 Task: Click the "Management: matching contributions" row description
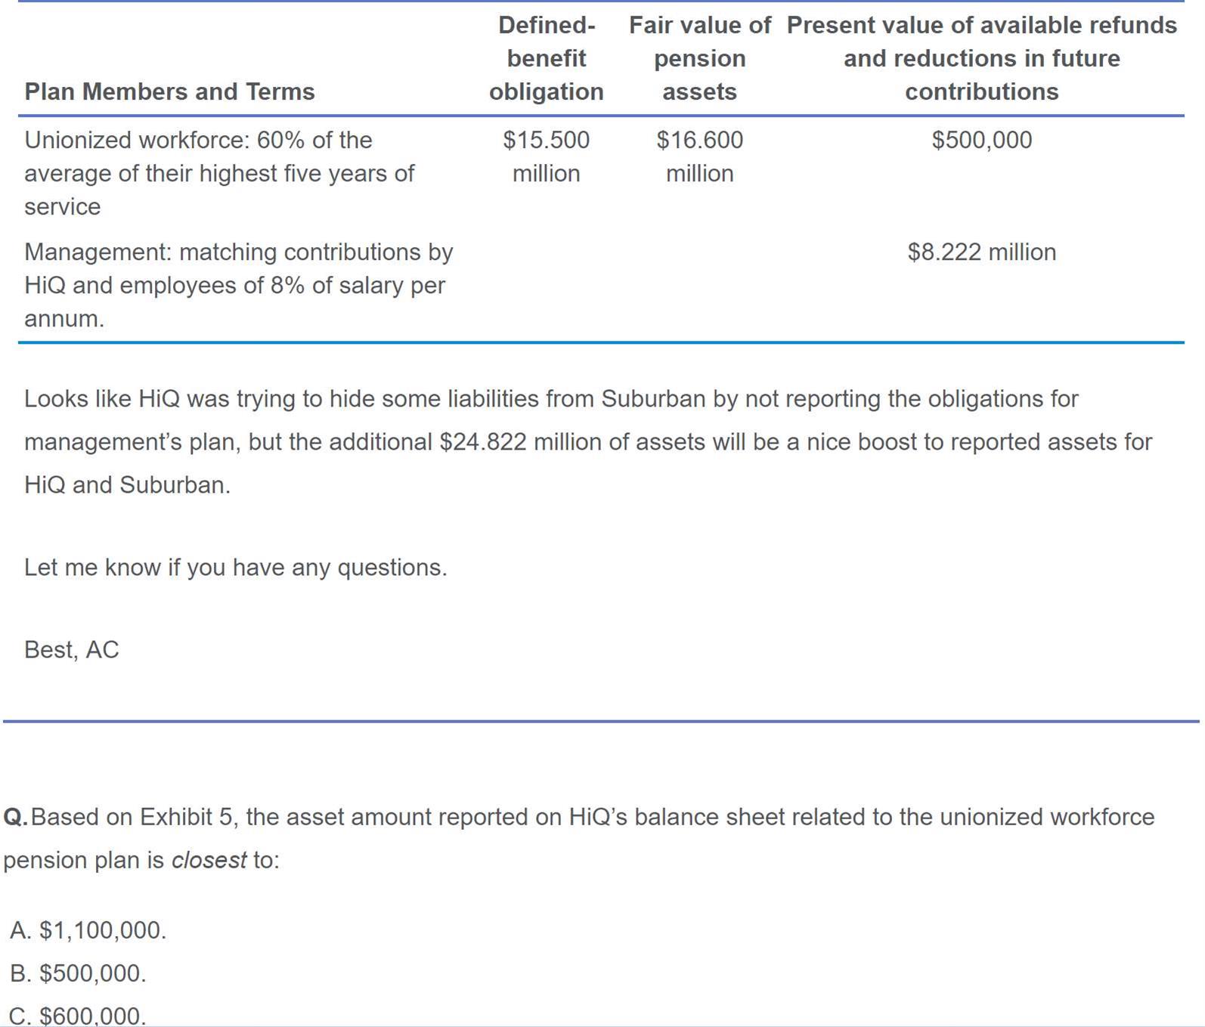[x=238, y=285]
